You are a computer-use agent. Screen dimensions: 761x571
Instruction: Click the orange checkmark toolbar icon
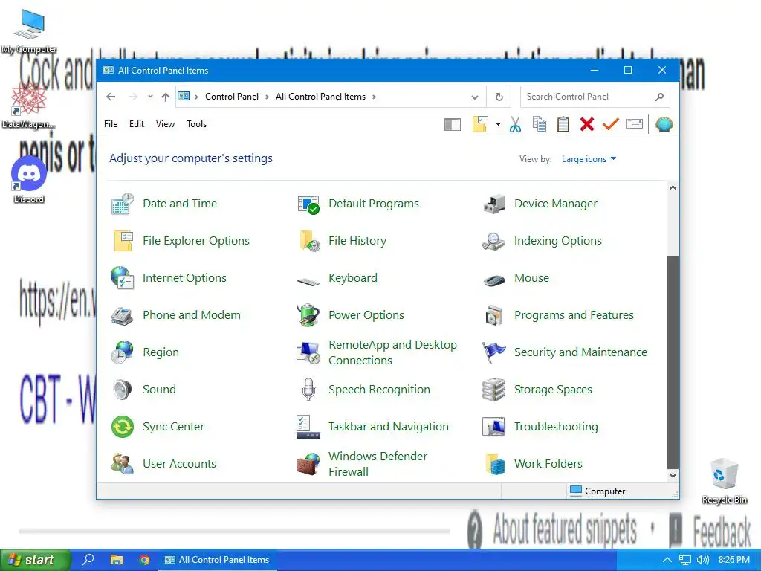pyautogui.click(x=611, y=124)
